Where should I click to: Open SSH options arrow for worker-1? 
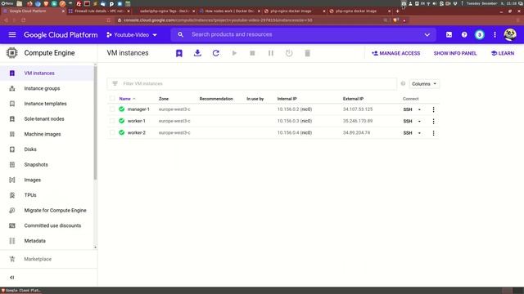pyautogui.click(x=419, y=121)
